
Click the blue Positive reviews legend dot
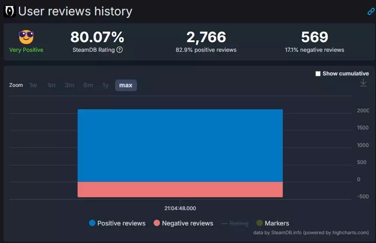click(92, 223)
